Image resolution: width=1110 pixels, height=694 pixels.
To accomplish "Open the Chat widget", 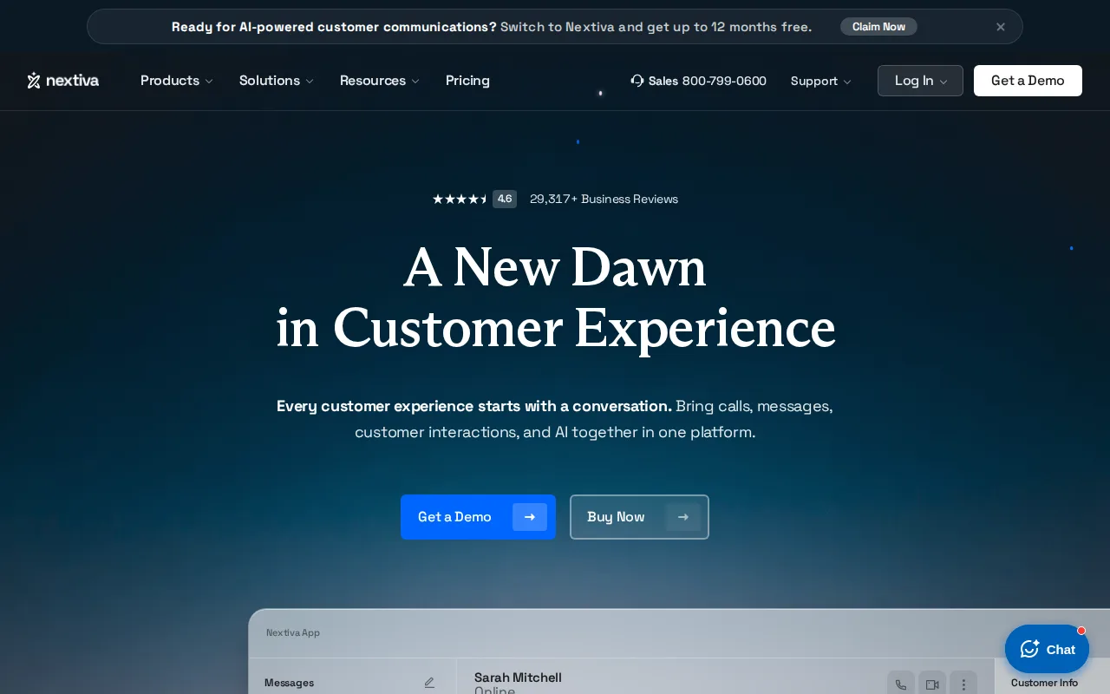I will click(1047, 649).
